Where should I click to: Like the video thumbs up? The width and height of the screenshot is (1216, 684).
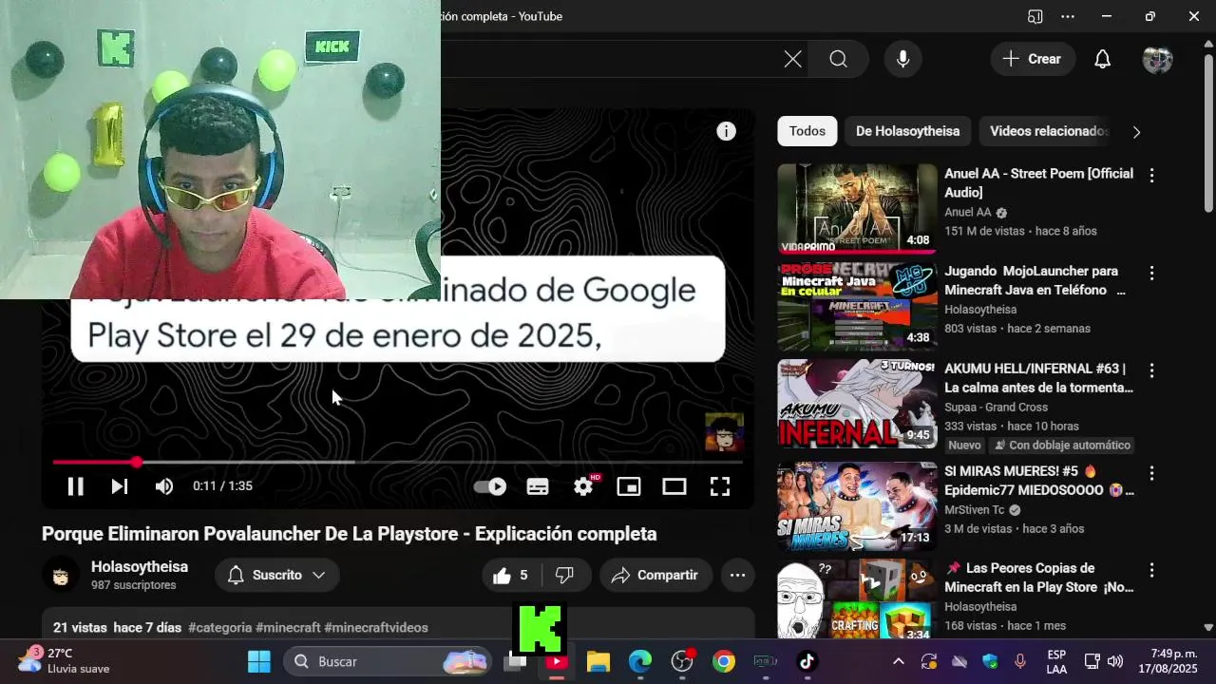click(x=511, y=575)
